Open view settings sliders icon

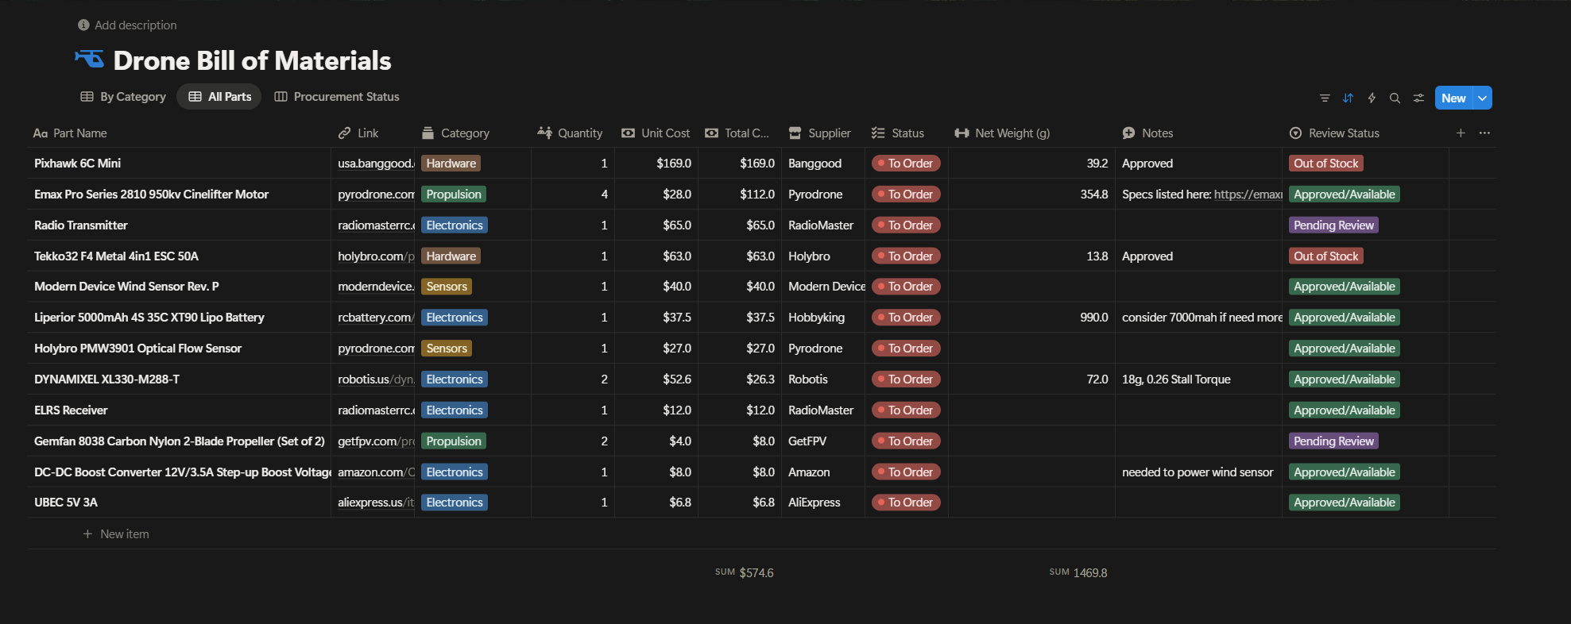pos(1418,98)
